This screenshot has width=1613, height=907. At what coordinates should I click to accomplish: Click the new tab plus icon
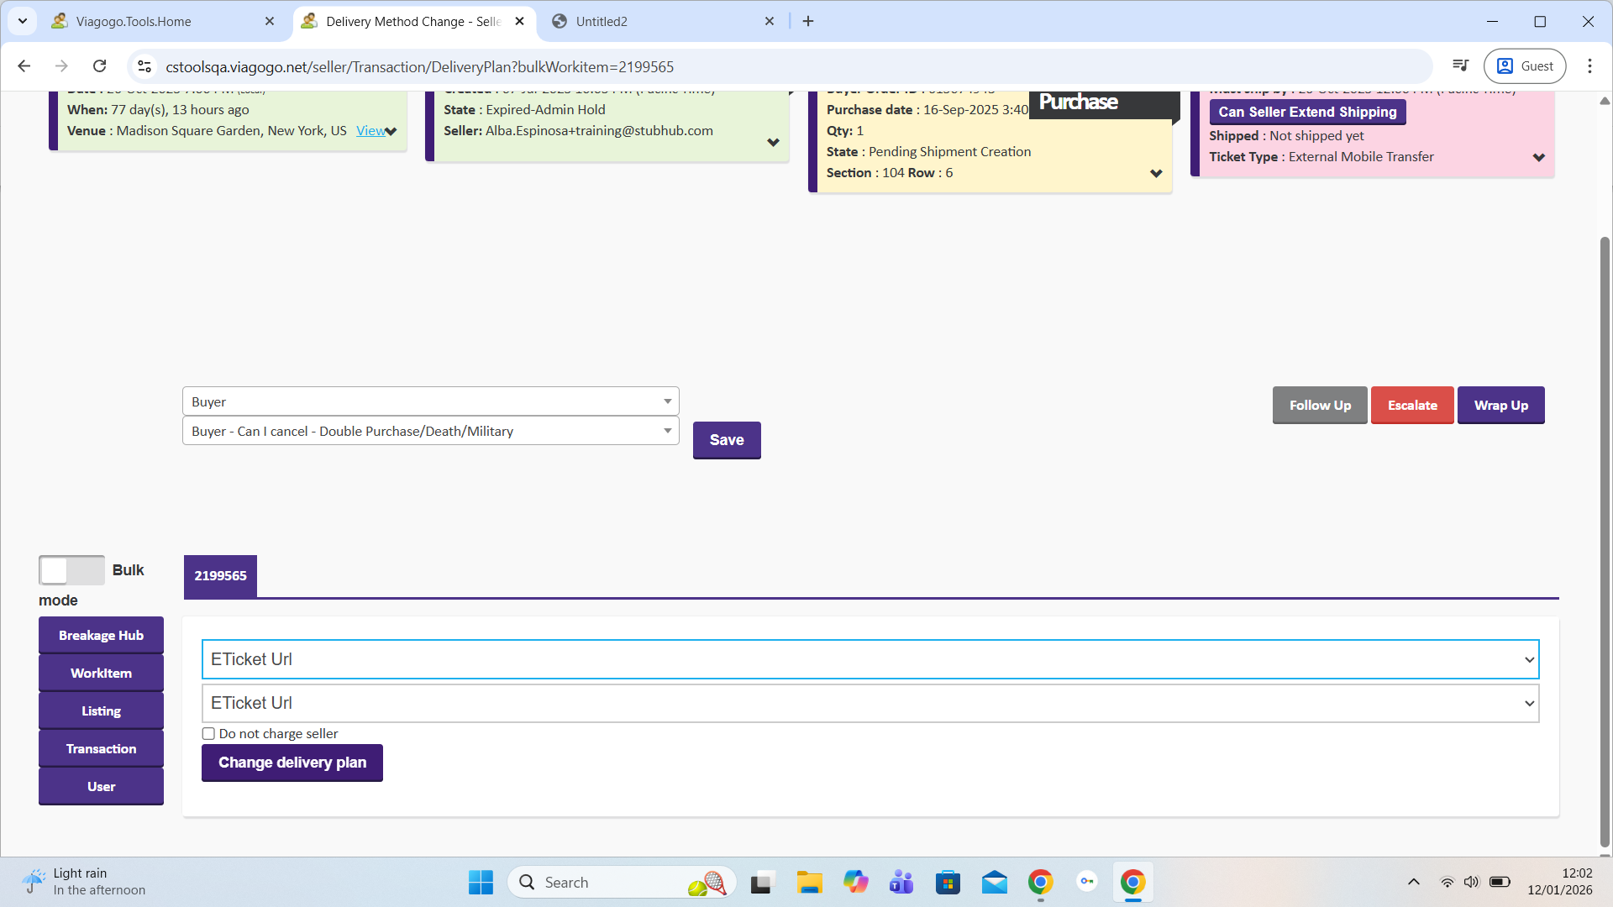click(808, 21)
